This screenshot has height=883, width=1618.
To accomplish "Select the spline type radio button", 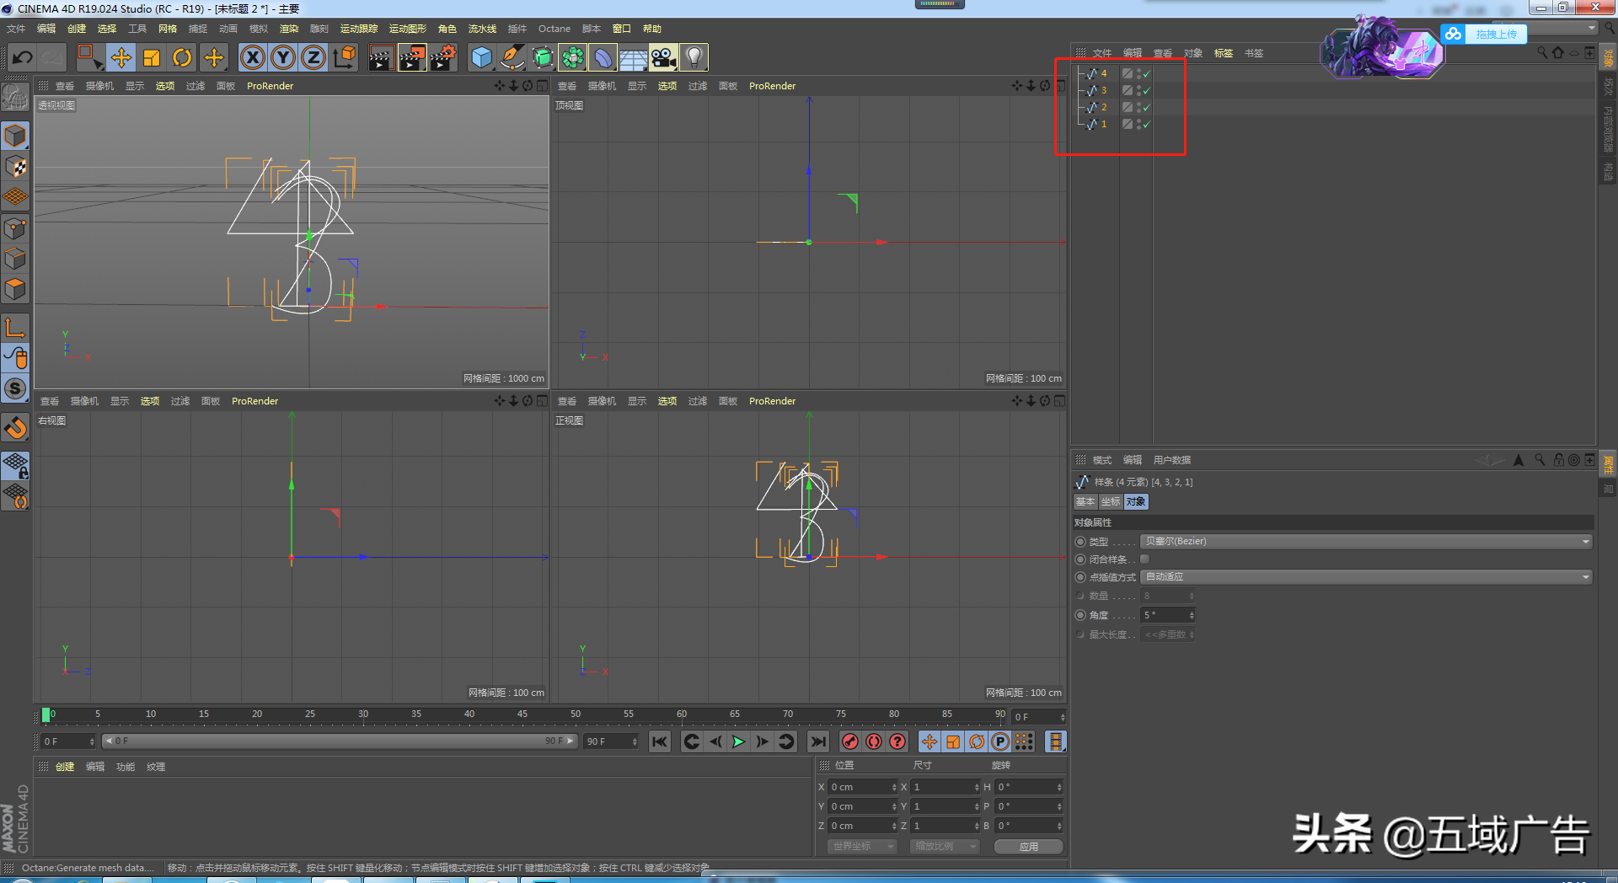I will coord(1080,542).
